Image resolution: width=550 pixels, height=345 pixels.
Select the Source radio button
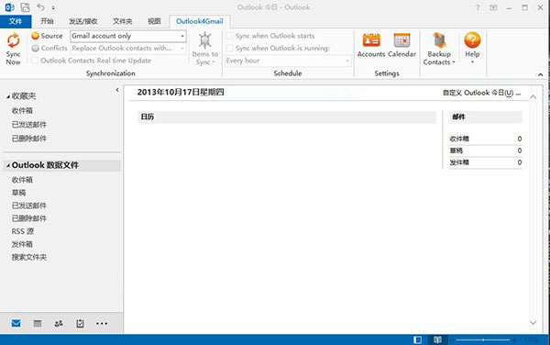pyautogui.click(x=35, y=36)
